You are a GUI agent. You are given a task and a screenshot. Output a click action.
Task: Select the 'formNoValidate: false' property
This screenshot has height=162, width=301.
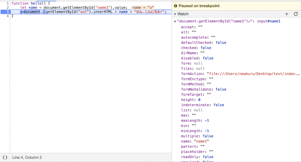[203, 89]
